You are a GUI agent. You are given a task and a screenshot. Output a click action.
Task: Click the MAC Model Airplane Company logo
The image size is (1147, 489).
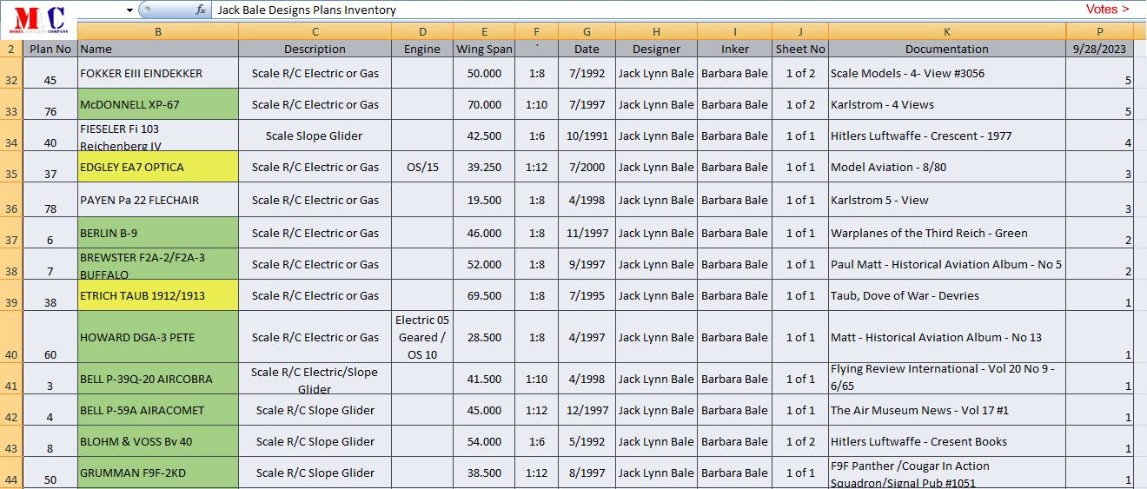pyautogui.click(x=39, y=18)
